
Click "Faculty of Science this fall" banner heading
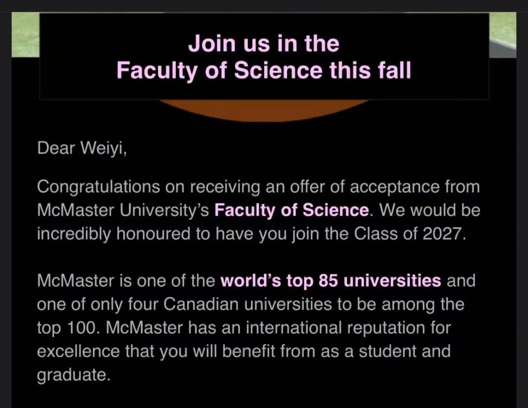pos(264,71)
